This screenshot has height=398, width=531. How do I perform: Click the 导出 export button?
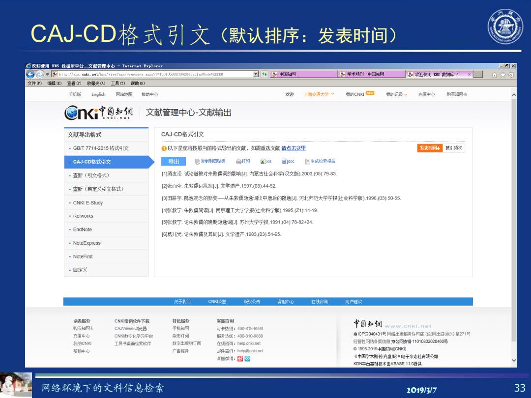[x=174, y=162]
